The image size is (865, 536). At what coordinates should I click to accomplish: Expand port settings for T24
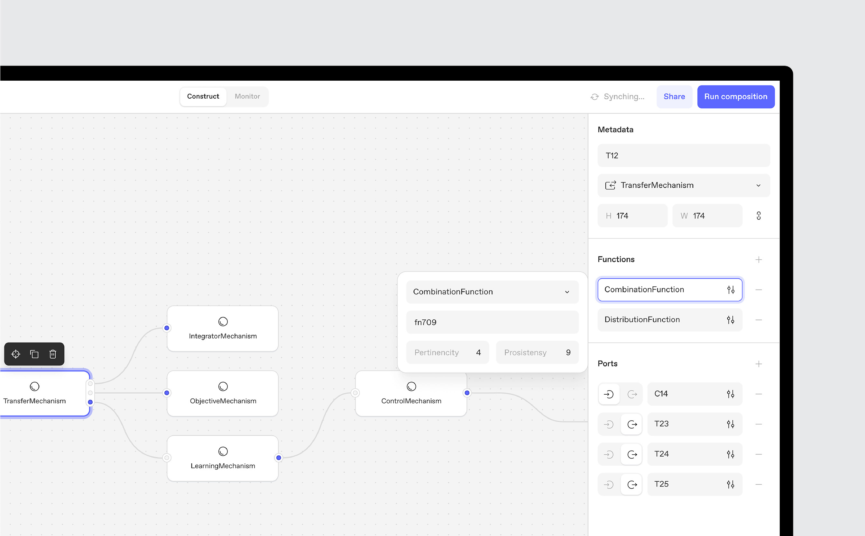click(731, 454)
